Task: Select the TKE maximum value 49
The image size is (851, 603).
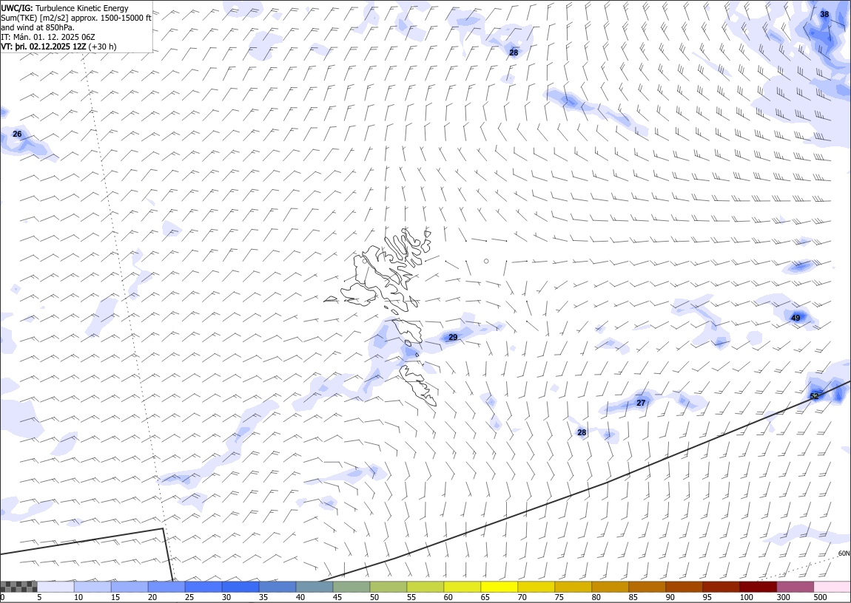Action: [x=795, y=318]
